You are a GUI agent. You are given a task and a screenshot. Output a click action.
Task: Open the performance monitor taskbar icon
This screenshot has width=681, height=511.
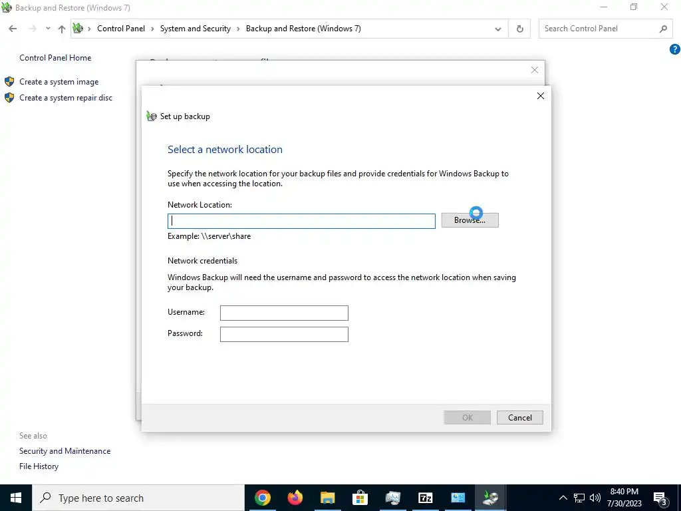point(392,498)
